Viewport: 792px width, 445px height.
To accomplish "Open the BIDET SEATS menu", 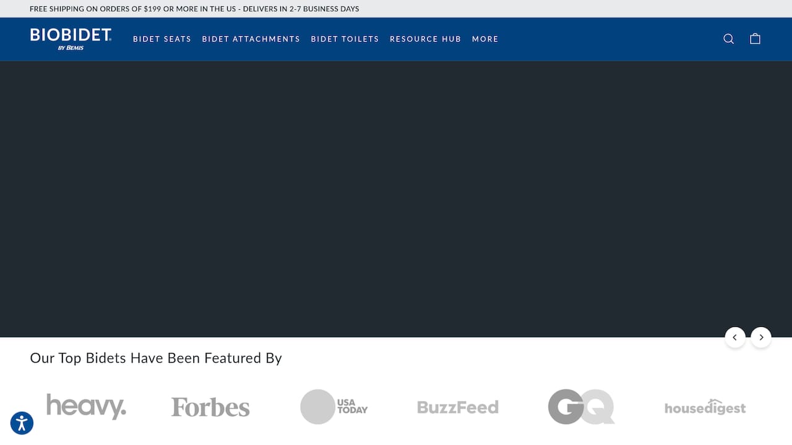I will point(162,39).
